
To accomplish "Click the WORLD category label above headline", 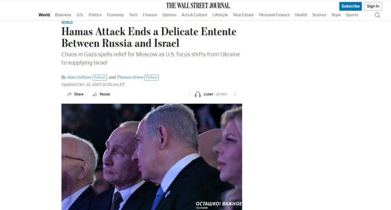I will click(x=67, y=23).
